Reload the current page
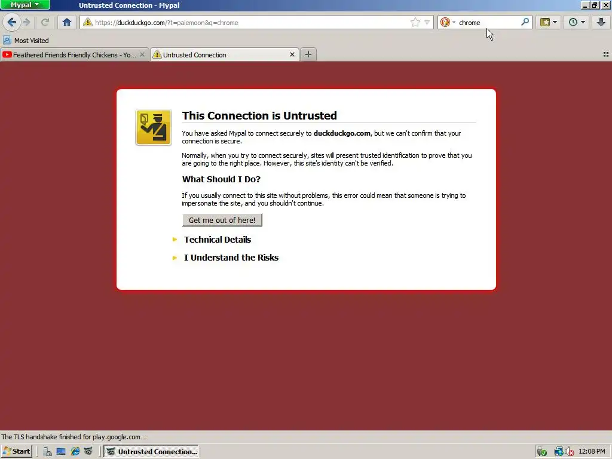This screenshot has height=459, width=612. click(x=45, y=22)
